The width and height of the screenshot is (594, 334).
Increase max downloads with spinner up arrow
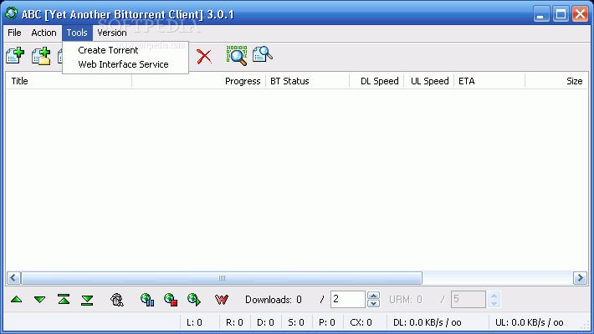[x=373, y=296]
